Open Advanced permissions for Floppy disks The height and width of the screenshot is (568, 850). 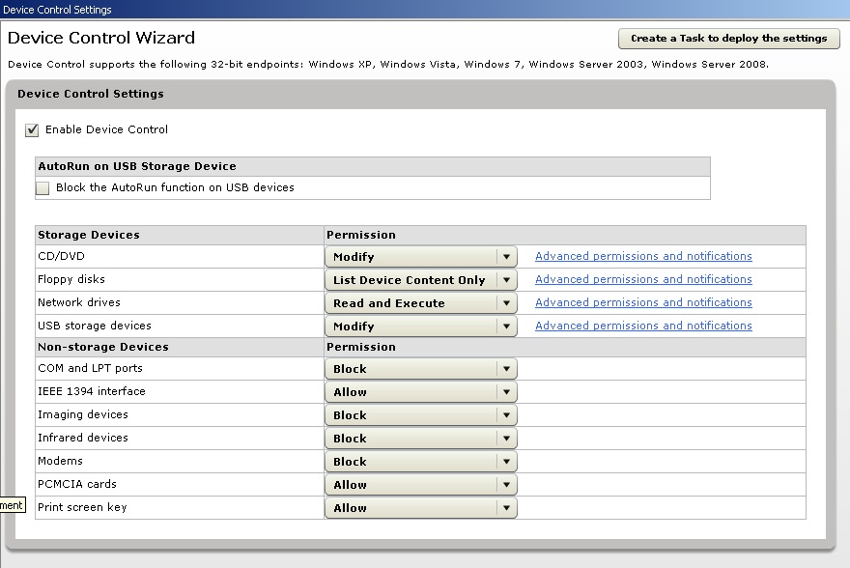(643, 279)
